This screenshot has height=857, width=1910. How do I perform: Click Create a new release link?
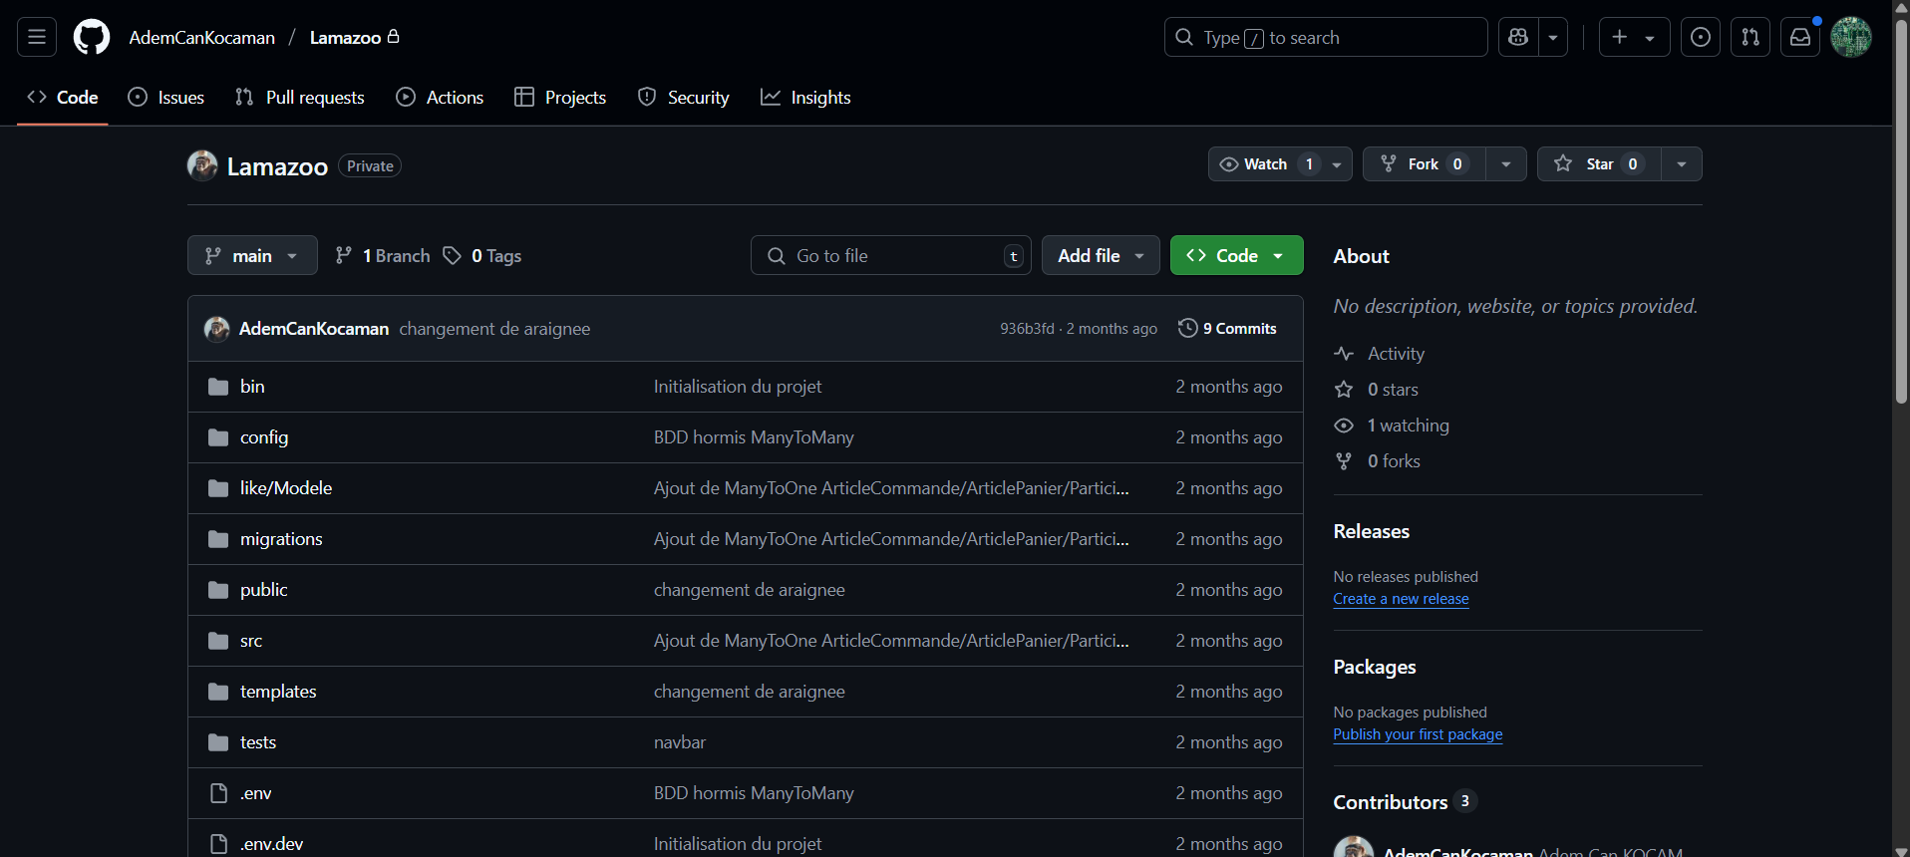[x=1401, y=599]
